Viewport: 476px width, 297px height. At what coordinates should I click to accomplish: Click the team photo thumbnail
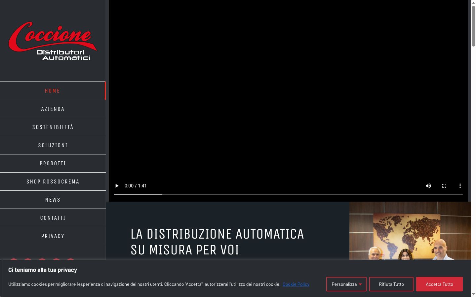(410, 231)
